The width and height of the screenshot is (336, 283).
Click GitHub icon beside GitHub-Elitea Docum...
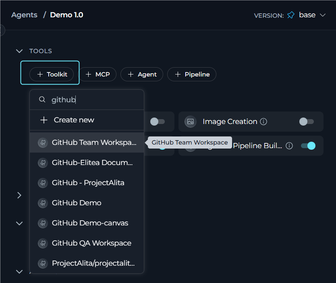pyautogui.click(x=43, y=163)
